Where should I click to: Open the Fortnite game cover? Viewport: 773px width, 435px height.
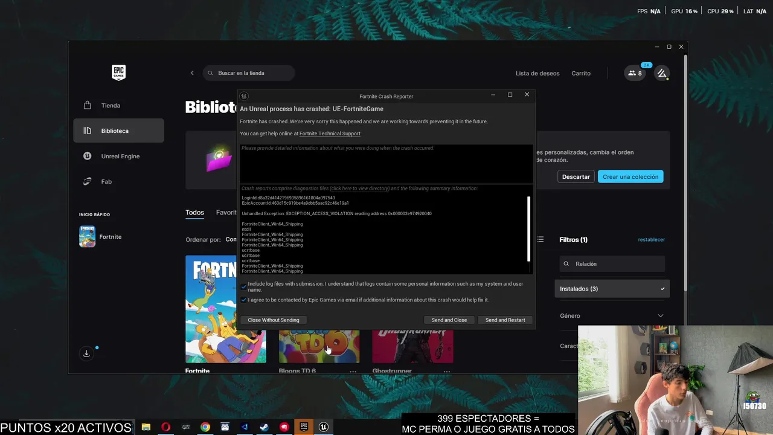(226, 309)
